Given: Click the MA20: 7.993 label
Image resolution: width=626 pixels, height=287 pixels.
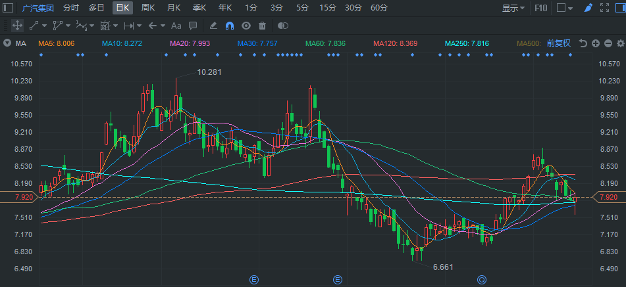Looking at the screenshot, I should pos(190,43).
